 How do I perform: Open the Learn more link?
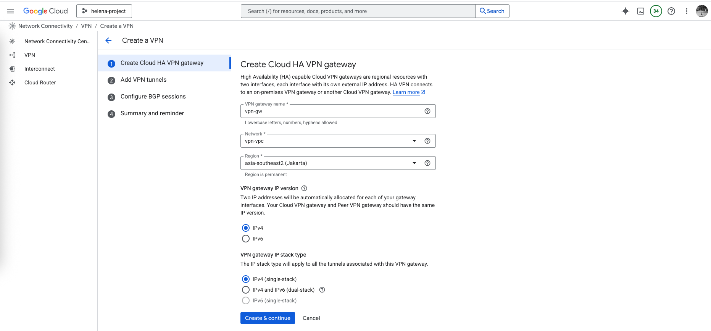coord(406,92)
